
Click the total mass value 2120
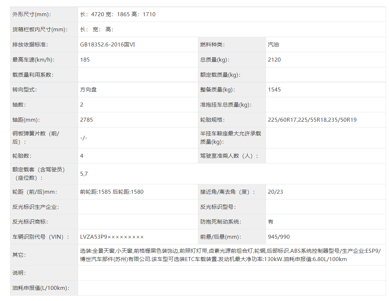point(274,60)
